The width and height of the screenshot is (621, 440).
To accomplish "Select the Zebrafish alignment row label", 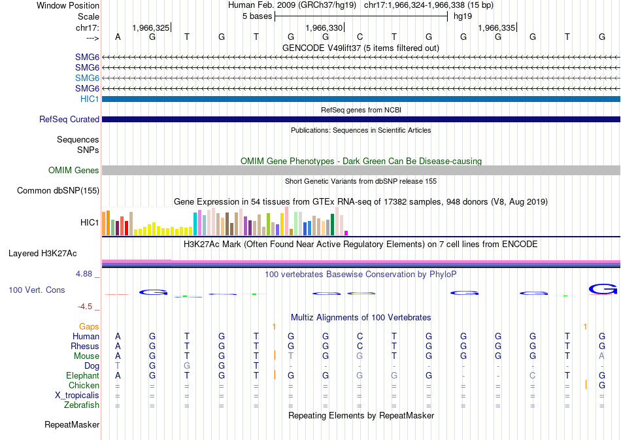I will tap(82, 405).
